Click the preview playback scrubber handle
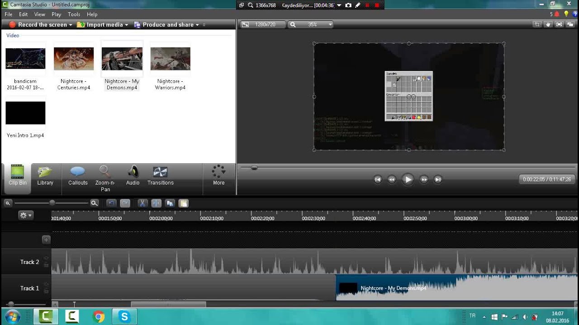This screenshot has height=325, width=579. pos(254,168)
